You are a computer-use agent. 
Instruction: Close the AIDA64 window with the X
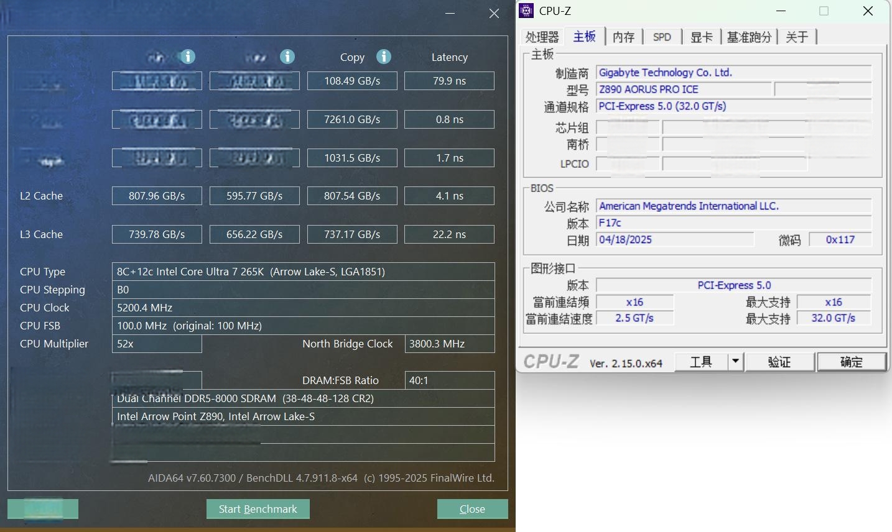(x=494, y=13)
